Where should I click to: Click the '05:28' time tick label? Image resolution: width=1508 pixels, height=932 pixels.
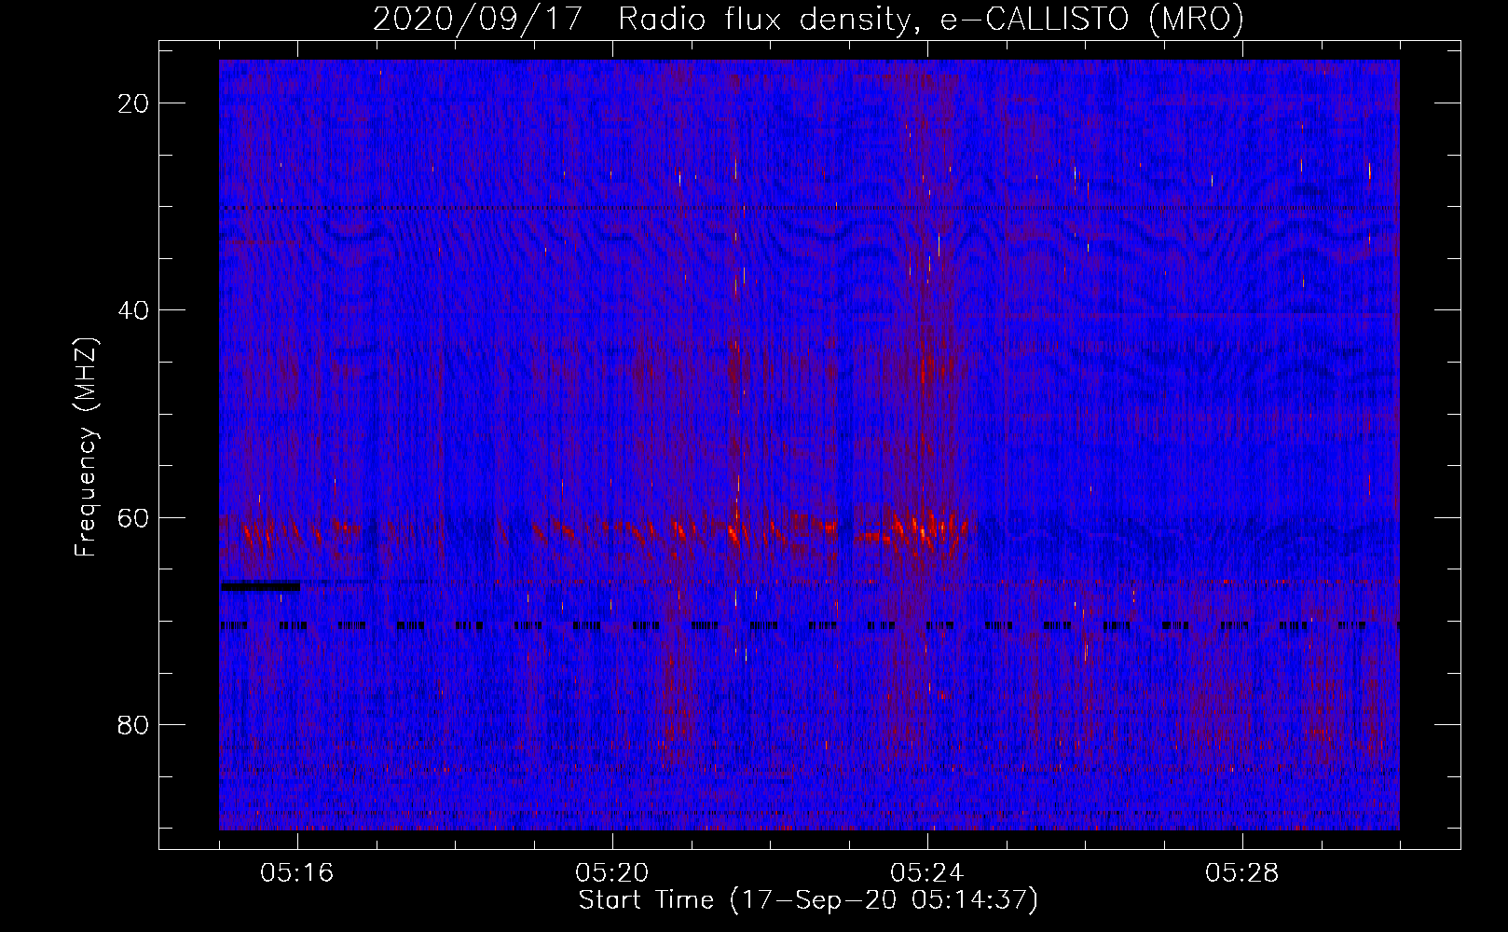[x=1242, y=873]
